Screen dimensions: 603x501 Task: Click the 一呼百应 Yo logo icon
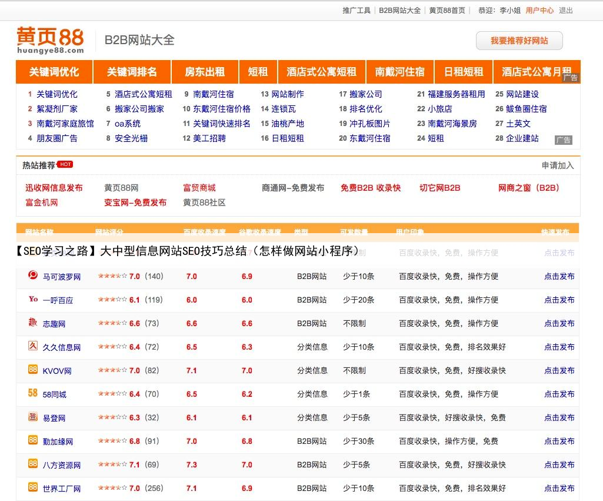(x=33, y=299)
